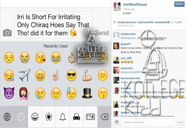Open the car travel emoji tab
The image size is (186, 128).
click(x=77, y=117)
